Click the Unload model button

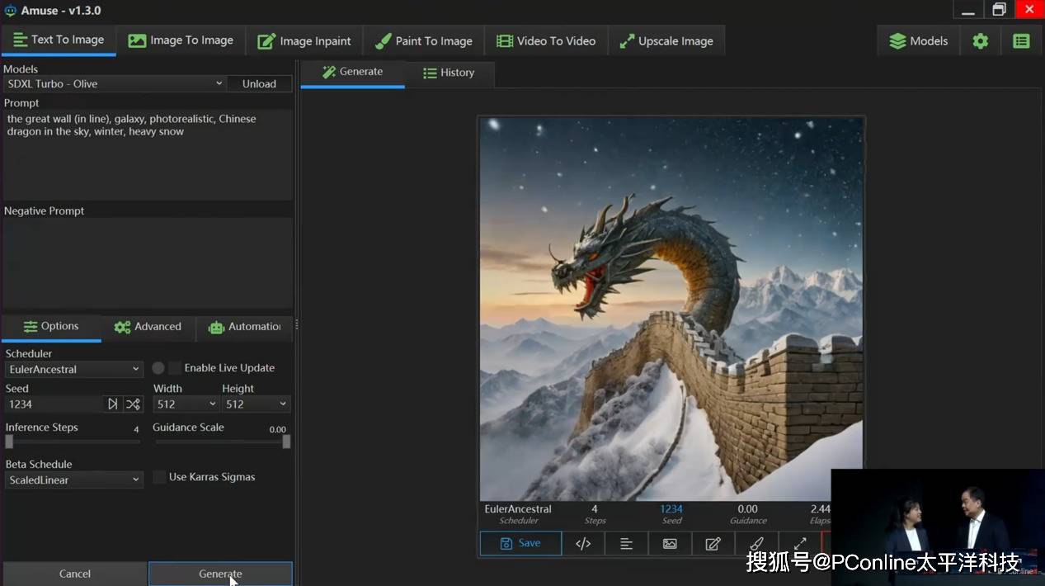(x=259, y=83)
